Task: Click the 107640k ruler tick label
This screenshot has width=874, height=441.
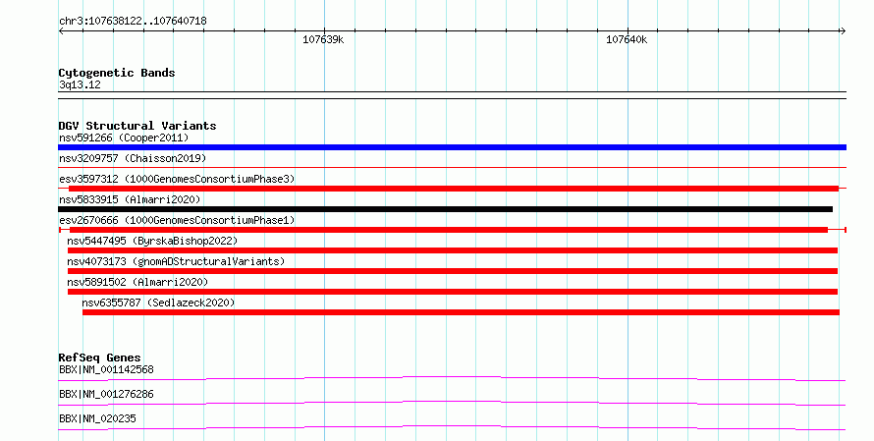Action: (x=627, y=39)
